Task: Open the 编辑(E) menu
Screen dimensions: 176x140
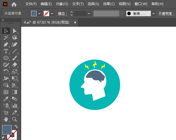Action: point(46,4)
